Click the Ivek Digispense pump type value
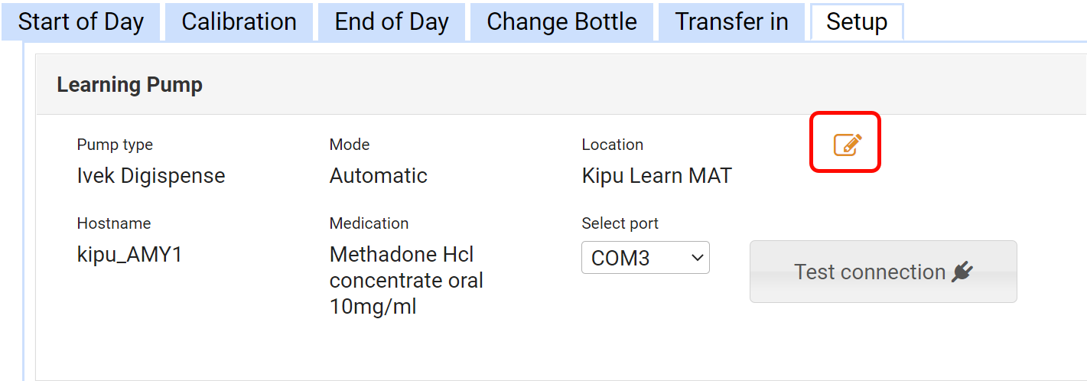 click(x=151, y=176)
